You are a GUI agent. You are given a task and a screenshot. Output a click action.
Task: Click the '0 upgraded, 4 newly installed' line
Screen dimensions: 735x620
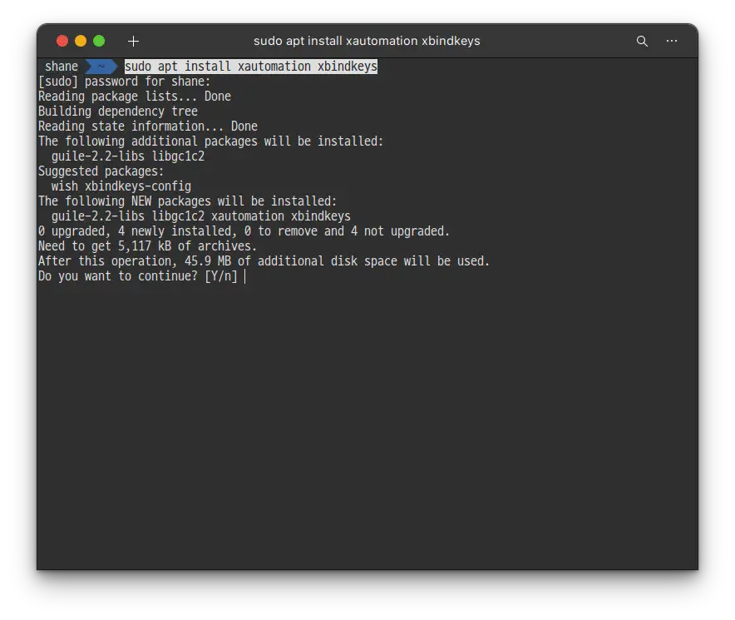click(244, 231)
